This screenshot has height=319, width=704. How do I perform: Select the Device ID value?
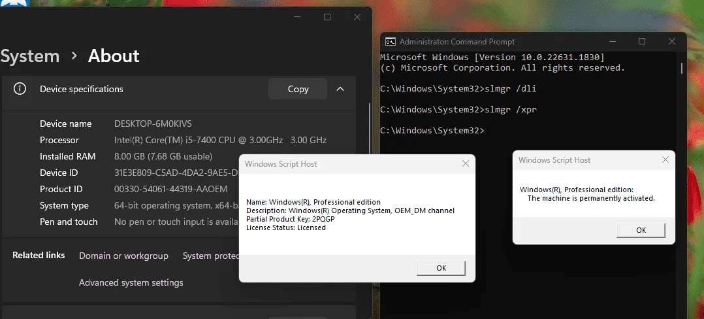click(x=176, y=173)
